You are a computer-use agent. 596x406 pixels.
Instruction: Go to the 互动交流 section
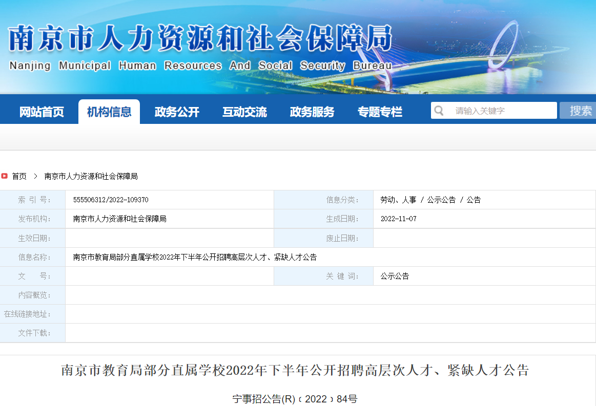click(x=244, y=112)
